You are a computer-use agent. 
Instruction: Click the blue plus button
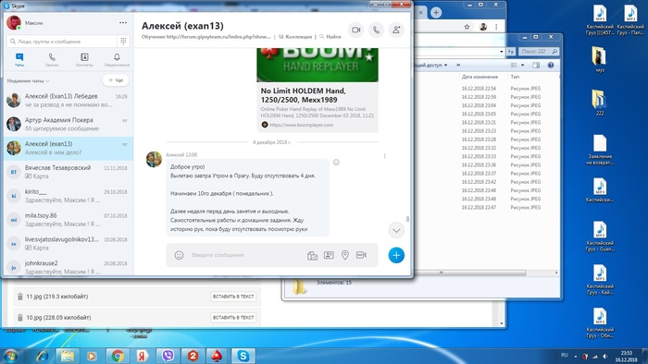(396, 255)
